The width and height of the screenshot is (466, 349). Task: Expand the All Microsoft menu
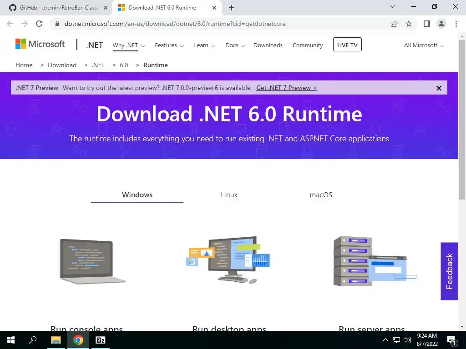click(x=424, y=45)
